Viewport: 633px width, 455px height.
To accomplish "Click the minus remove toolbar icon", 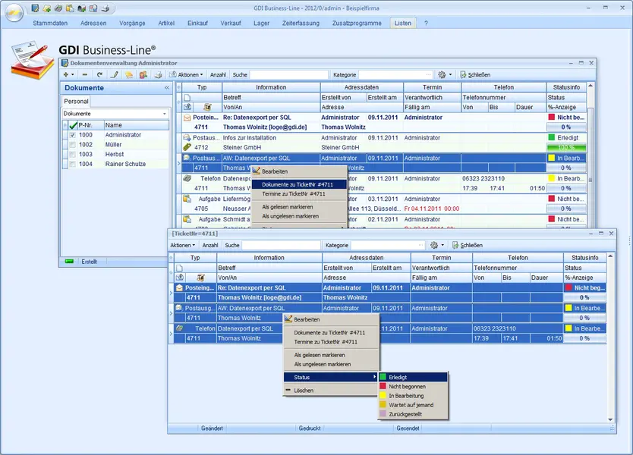I will coord(84,75).
